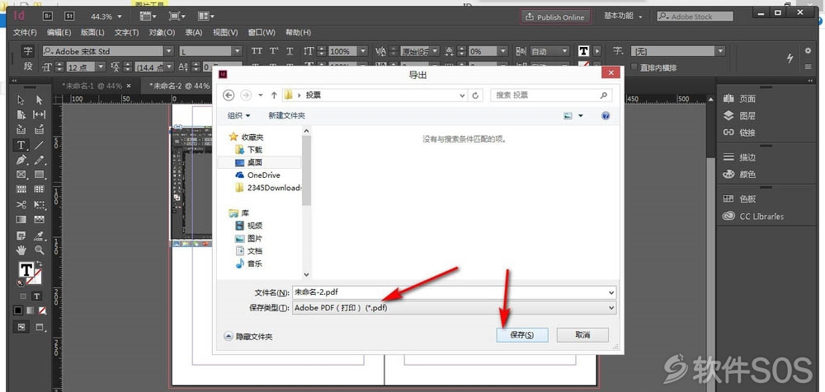This screenshot has height=392, width=825.
Task: Open the 文字(T) menu
Action: 127,33
